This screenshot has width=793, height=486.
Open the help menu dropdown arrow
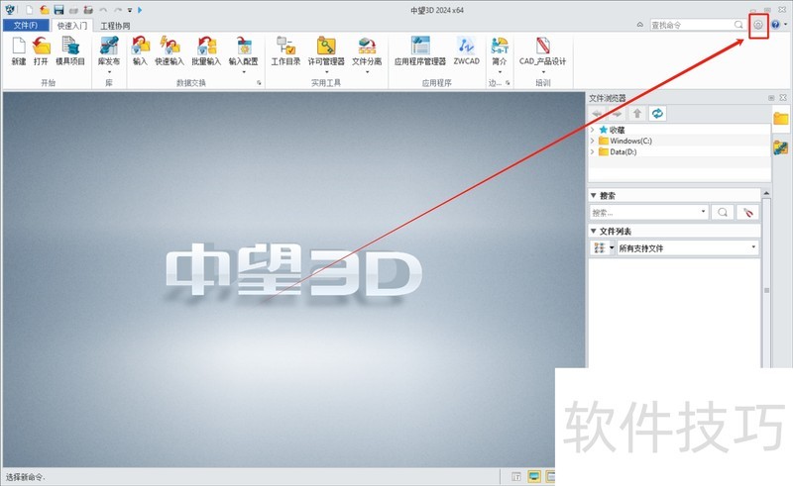click(785, 24)
